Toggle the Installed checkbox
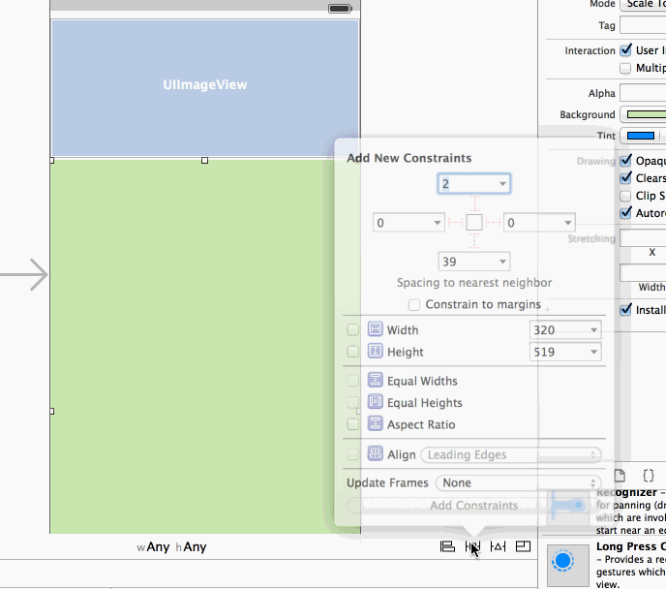The image size is (666, 589). coord(625,310)
